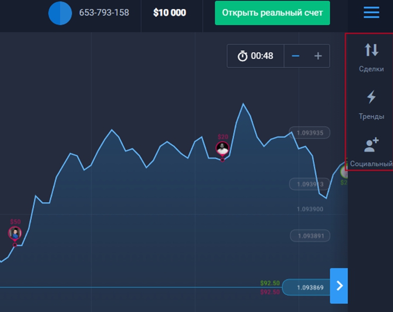
Task: Select the 1.093935 price level label
Action: pyautogui.click(x=310, y=133)
